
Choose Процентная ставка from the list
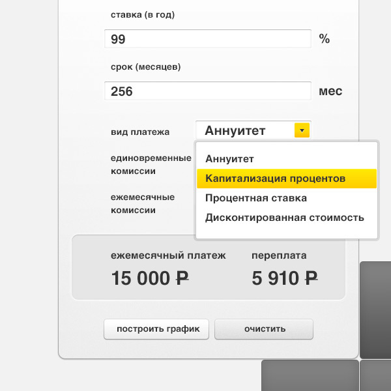(287, 198)
